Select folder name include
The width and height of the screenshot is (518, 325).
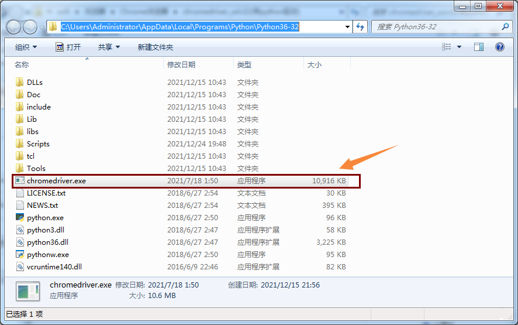click(39, 107)
